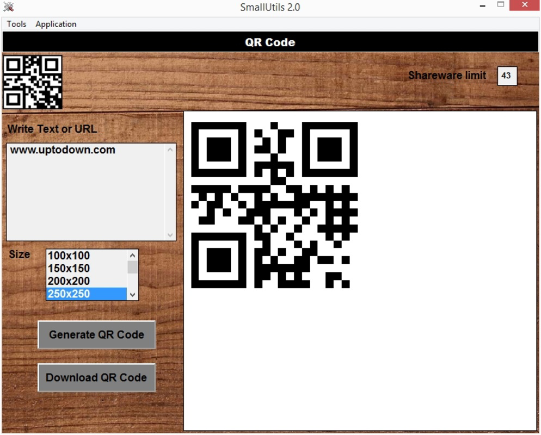Click the size list scrollbar thumb
This screenshot has height=435, width=541.
click(x=132, y=267)
